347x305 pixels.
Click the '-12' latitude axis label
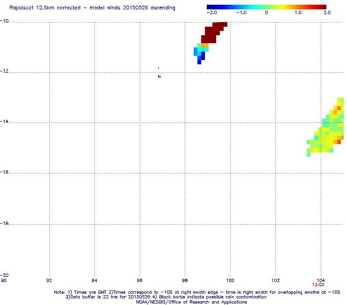point(4,71)
